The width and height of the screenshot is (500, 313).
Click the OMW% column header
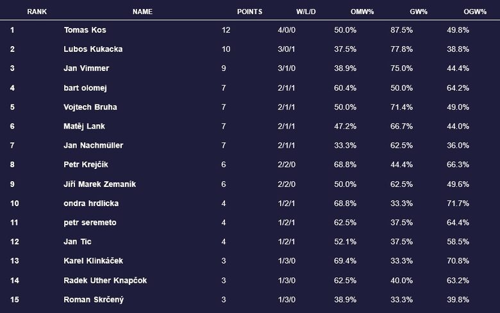[x=363, y=12]
